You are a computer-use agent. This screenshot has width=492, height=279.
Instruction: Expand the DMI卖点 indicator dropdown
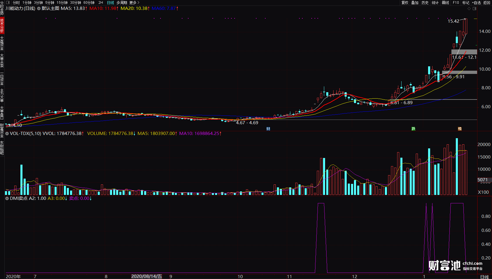click(x=7, y=198)
